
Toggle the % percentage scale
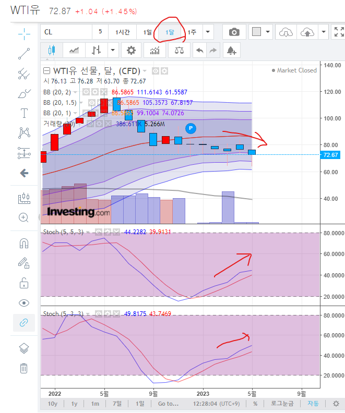point(255,404)
